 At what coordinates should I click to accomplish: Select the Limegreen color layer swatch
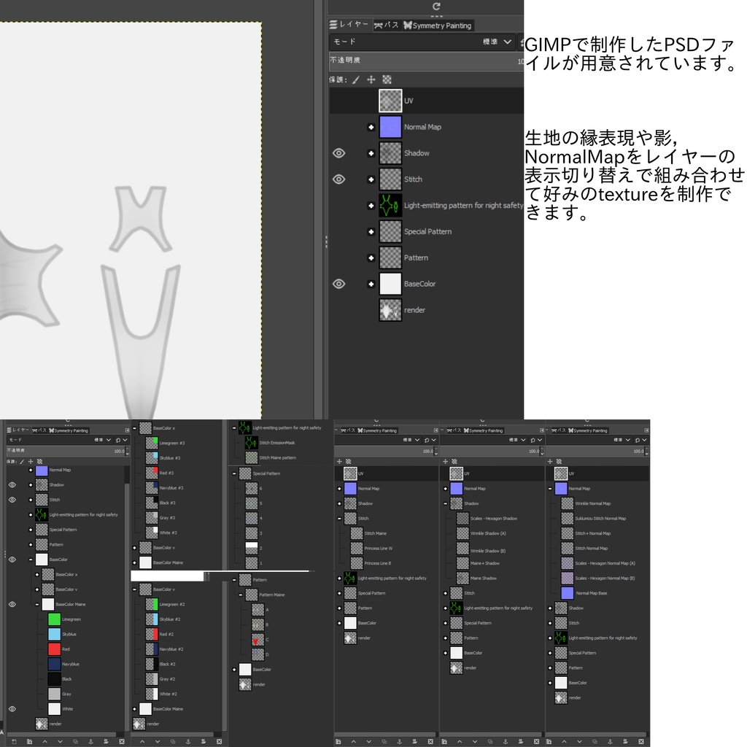point(54,619)
